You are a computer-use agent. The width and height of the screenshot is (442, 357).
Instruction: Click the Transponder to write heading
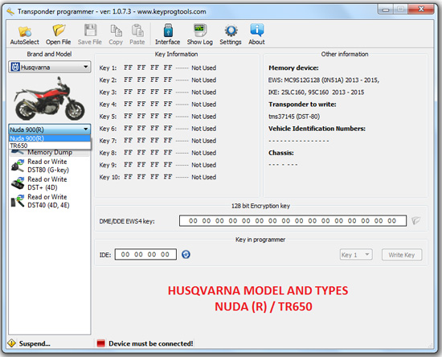pos(302,105)
